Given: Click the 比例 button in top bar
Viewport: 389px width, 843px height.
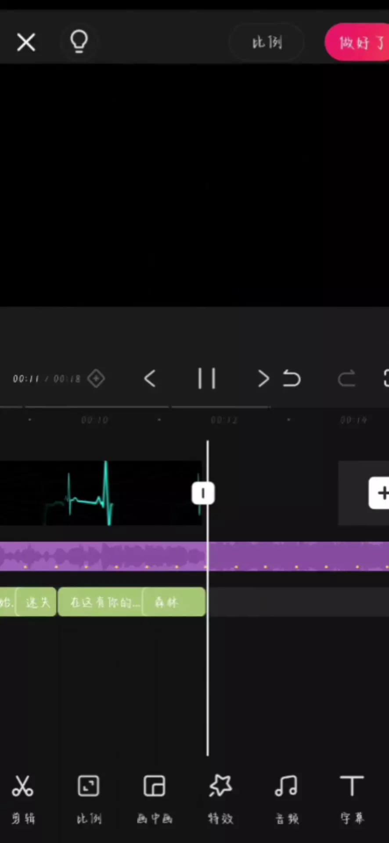Looking at the screenshot, I should (267, 43).
